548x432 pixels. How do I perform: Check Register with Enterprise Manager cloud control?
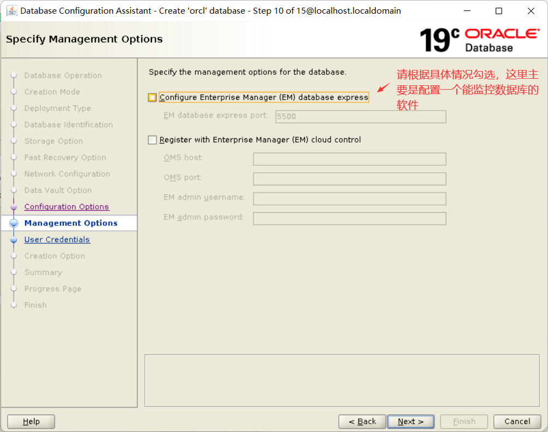point(152,140)
